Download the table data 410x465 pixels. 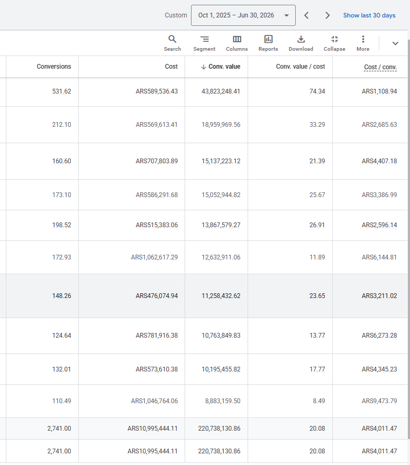pos(300,43)
